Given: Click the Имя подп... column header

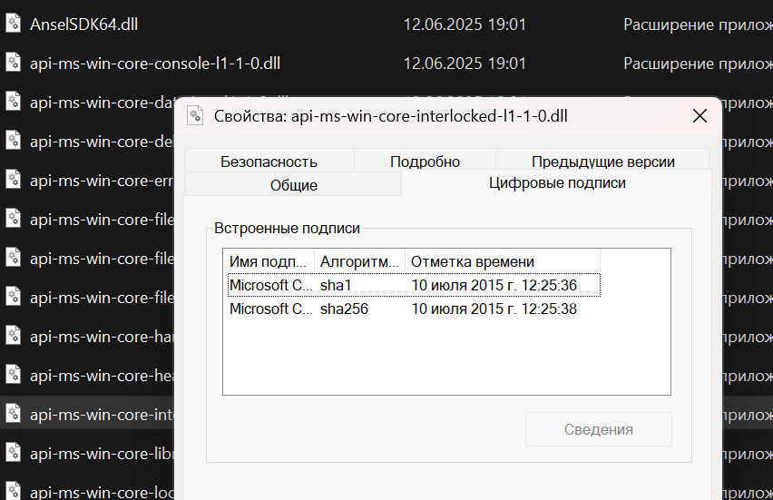Looking at the screenshot, I should (269, 261).
